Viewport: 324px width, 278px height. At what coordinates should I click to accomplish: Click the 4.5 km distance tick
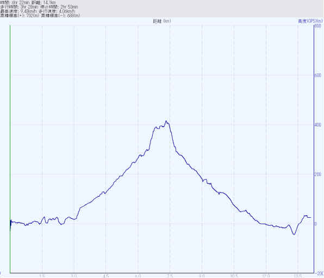(106, 276)
